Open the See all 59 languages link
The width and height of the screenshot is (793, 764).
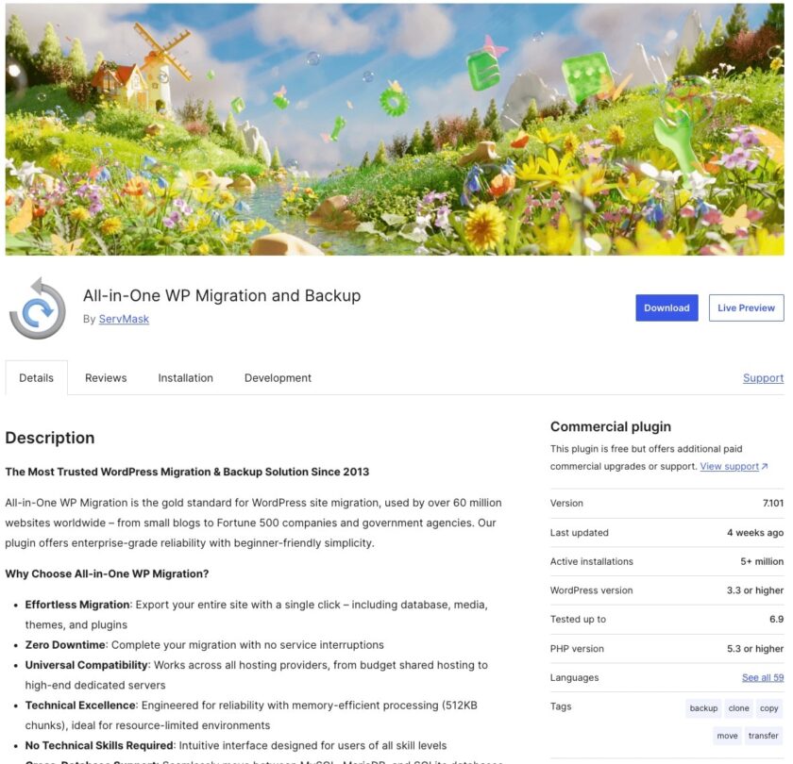[x=762, y=677]
